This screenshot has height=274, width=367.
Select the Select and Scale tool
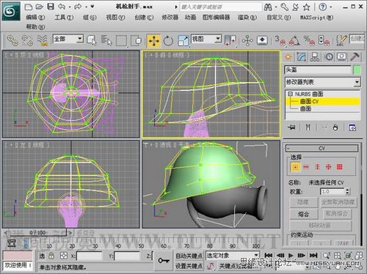[x=183, y=40]
